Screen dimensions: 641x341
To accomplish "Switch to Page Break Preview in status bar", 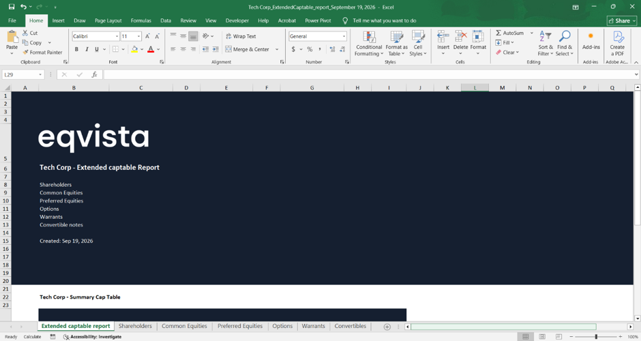I will pyautogui.click(x=558, y=336).
